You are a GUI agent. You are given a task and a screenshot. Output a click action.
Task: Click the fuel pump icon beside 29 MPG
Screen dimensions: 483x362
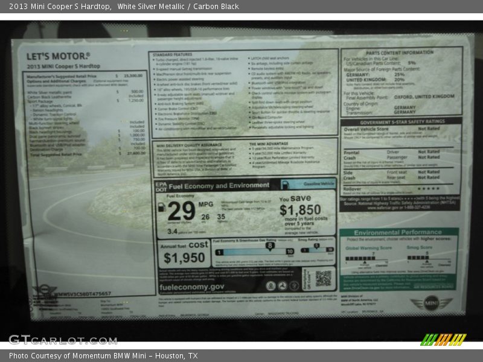(x=162, y=207)
